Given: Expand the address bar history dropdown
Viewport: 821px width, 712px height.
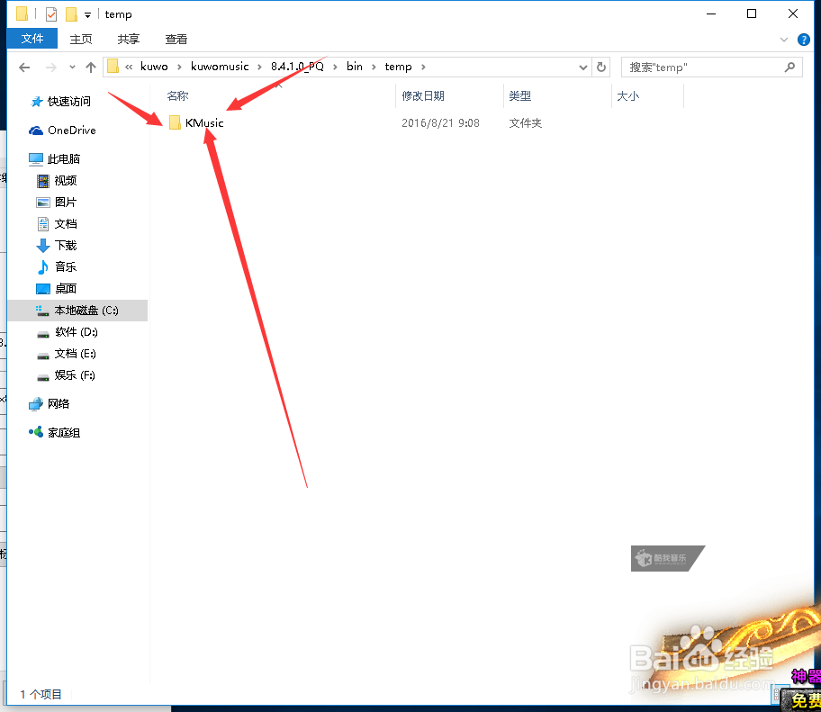Looking at the screenshot, I should click(582, 67).
